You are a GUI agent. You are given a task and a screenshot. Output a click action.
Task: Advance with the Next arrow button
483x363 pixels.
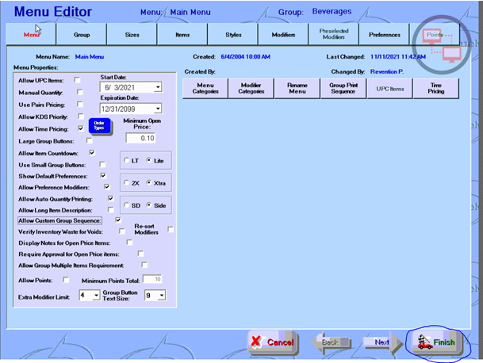pyautogui.click(x=382, y=342)
